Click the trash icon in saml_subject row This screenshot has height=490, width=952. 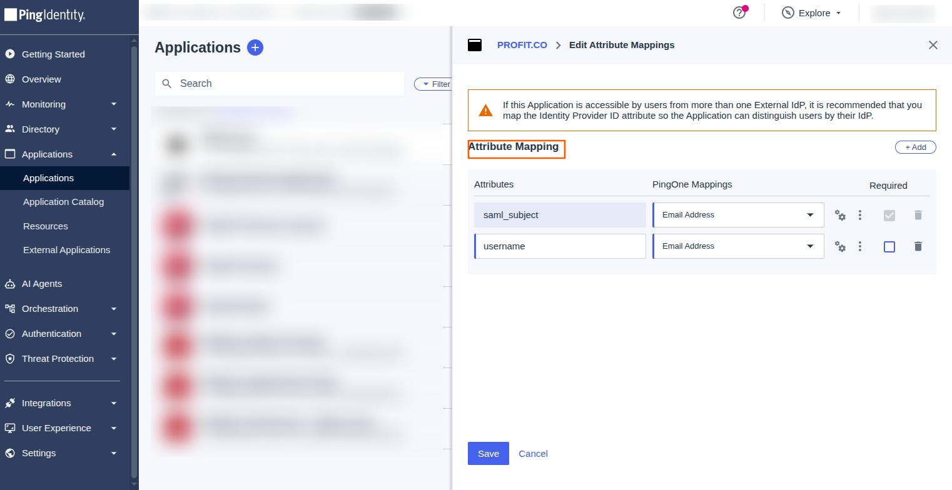(x=918, y=215)
